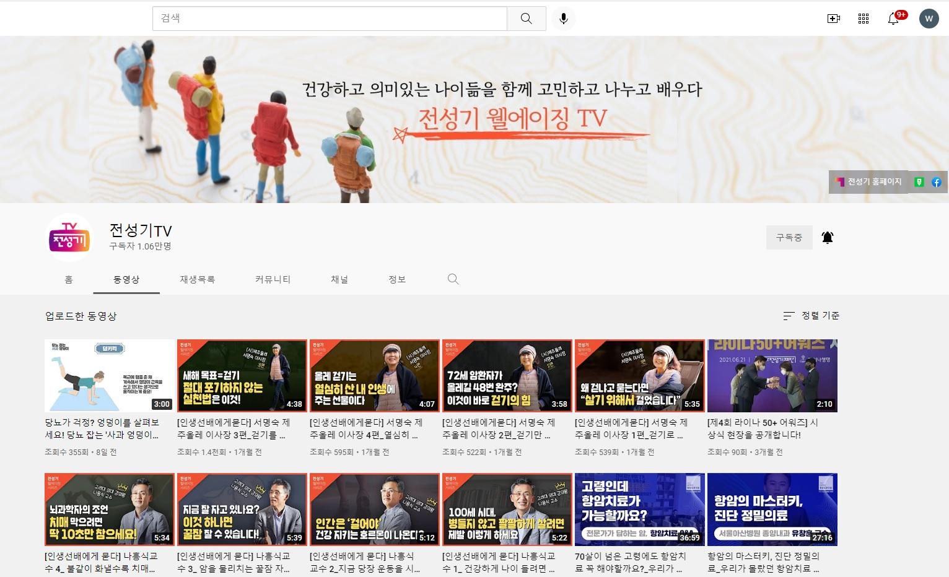The width and height of the screenshot is (949, 577).
Task: Open title 서명숙 제주올레 이사장 3편
Action: click(234, 428)
